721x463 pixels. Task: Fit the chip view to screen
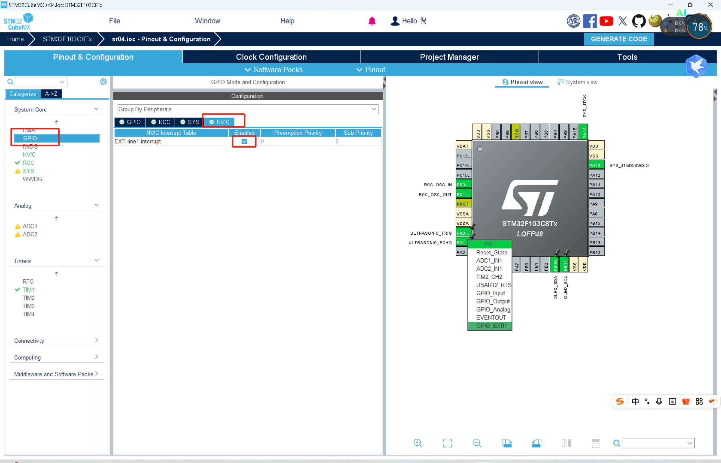tap(447, 443)
